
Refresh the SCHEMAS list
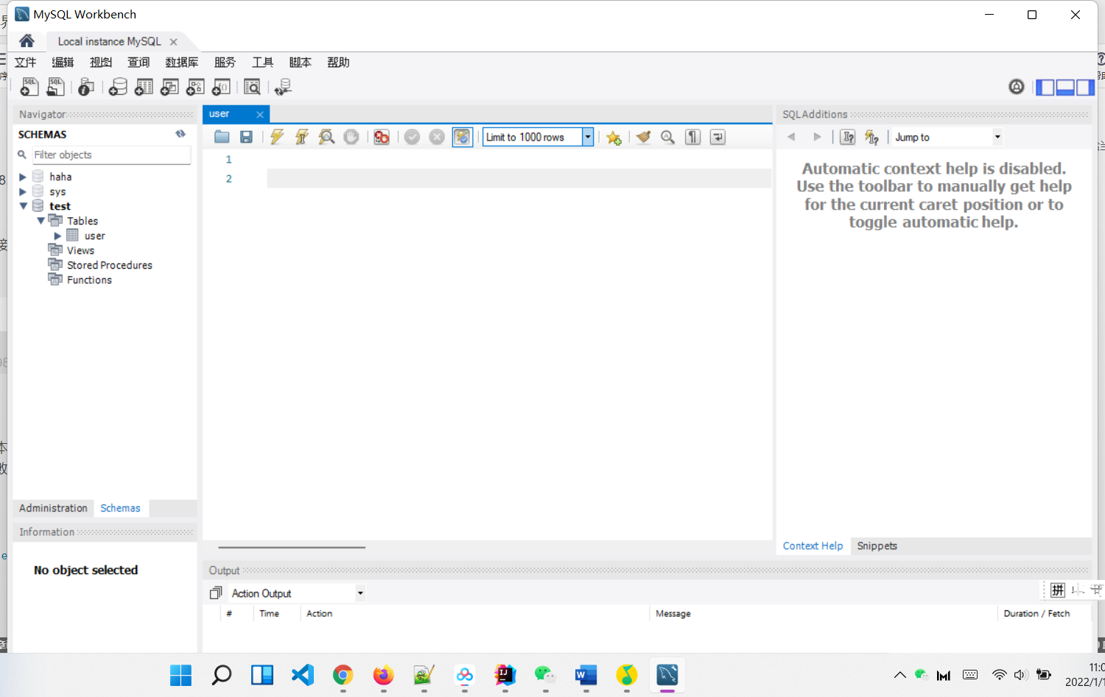point(180,134)
